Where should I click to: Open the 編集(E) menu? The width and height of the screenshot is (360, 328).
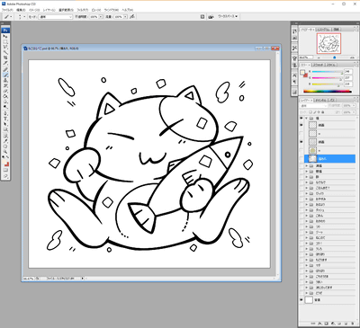pos(21,10)
